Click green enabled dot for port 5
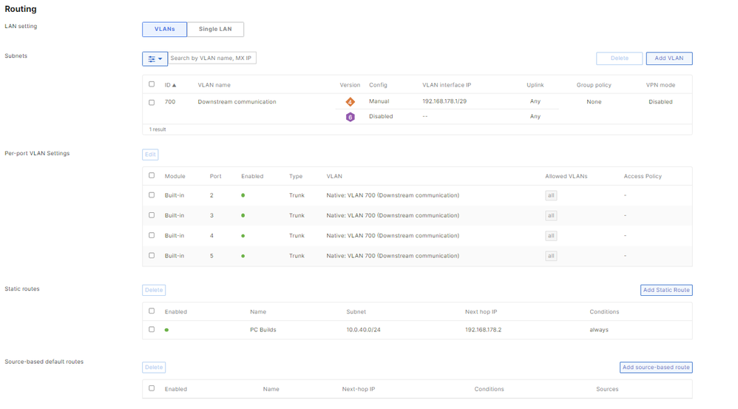Screen dimensions: 738x409 coord(243,256)
